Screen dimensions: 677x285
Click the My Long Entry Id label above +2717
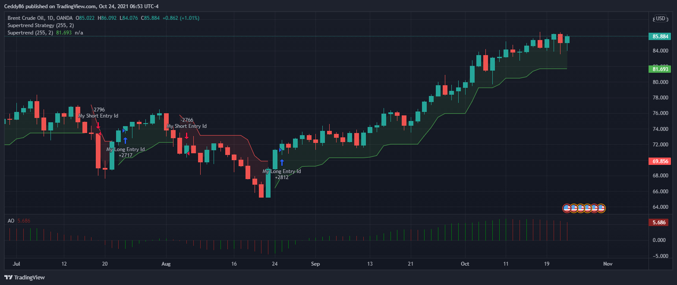point(126,149)
